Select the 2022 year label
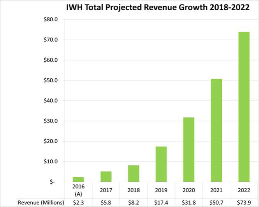This screenshot has width=259, height=207. 244,190
